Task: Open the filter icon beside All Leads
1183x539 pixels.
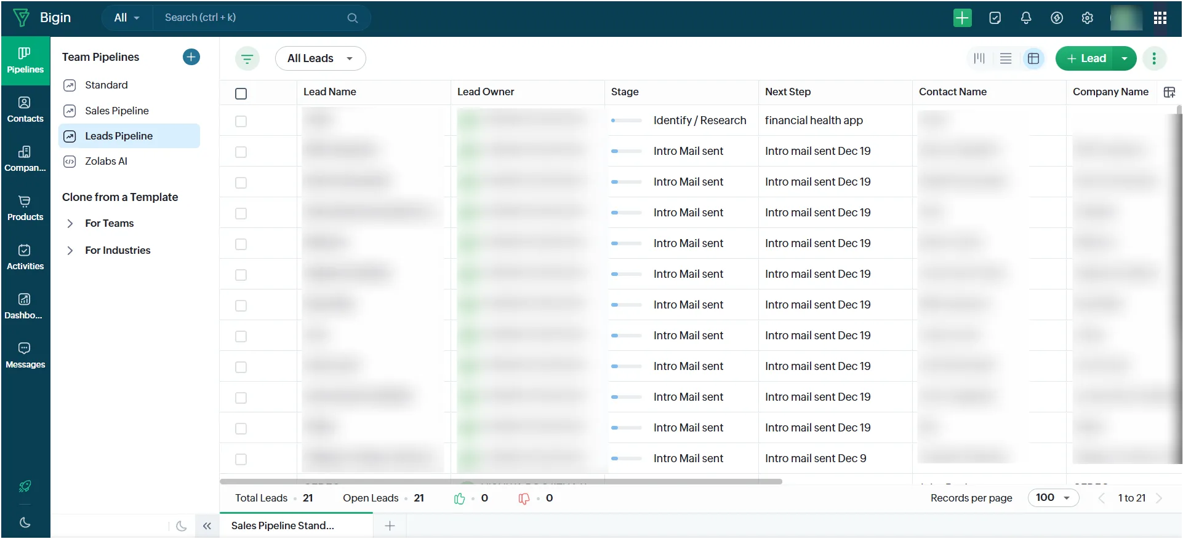Action: tap(247, 59)
